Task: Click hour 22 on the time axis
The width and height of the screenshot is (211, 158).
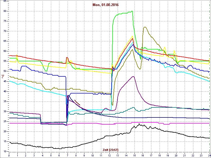Action: (193, 155)
